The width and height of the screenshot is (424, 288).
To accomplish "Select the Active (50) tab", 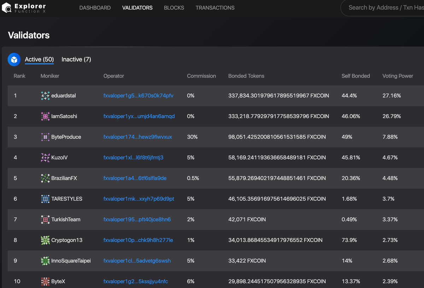I will click(x=39, y=59).
